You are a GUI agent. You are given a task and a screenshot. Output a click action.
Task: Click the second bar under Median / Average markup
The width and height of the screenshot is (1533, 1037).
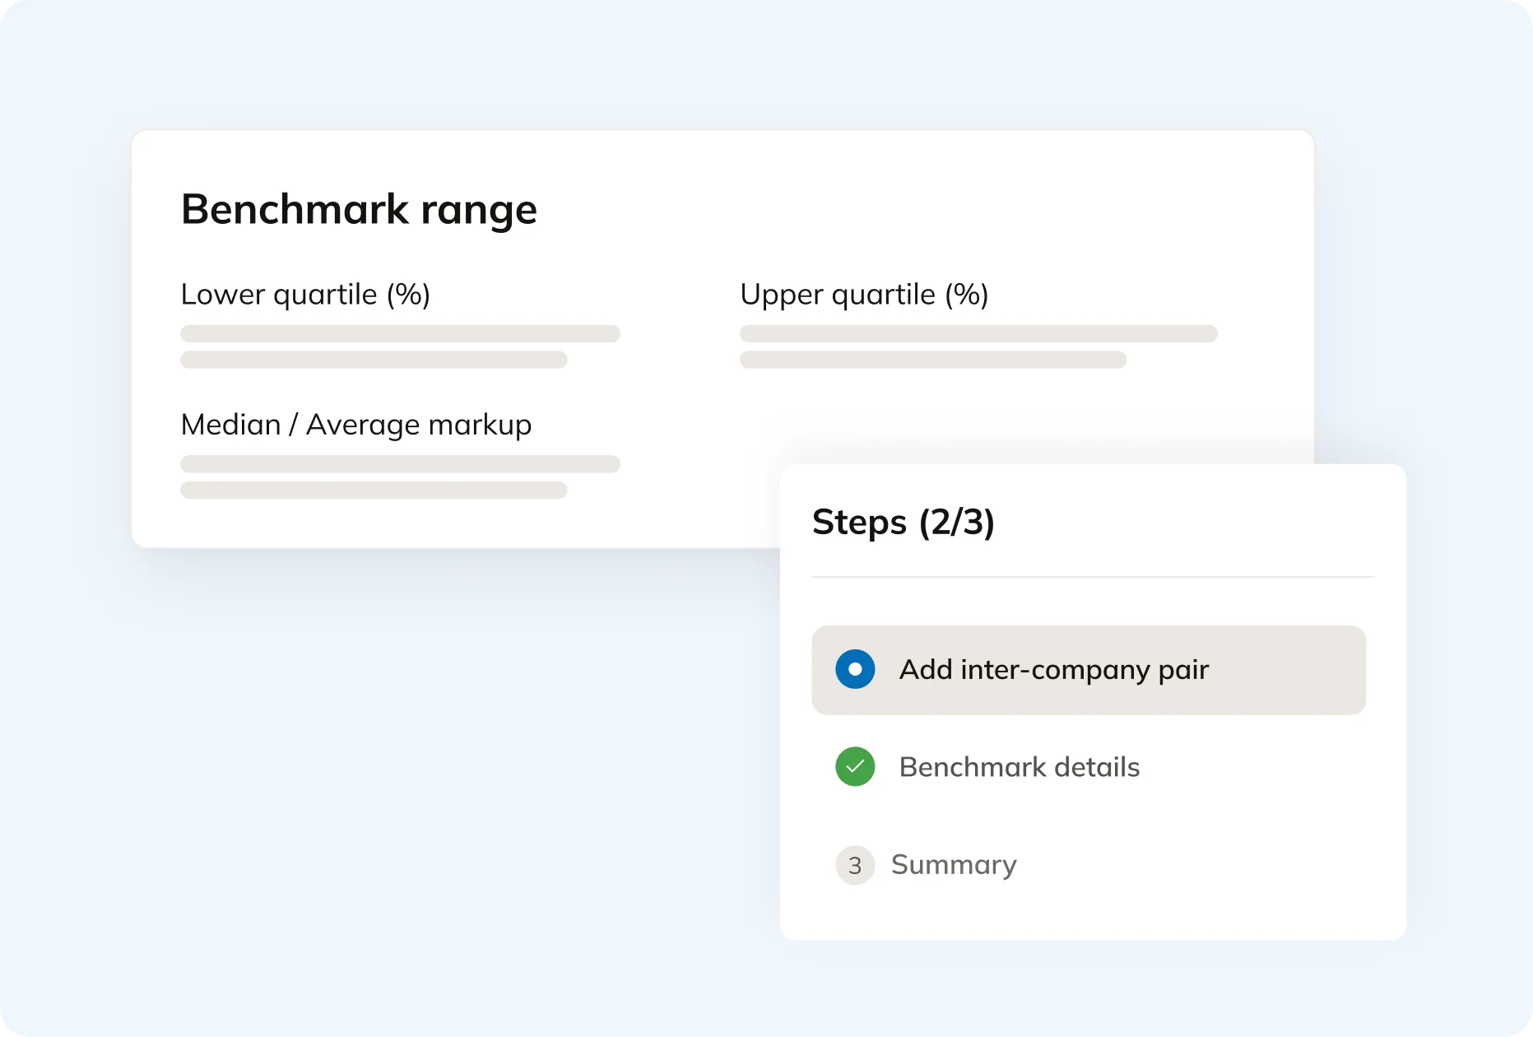tap(374, 490)
